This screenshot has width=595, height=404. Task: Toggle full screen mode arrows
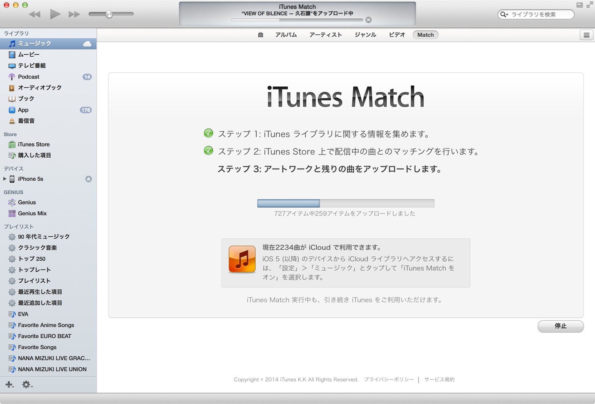click(x=589, y=5)
